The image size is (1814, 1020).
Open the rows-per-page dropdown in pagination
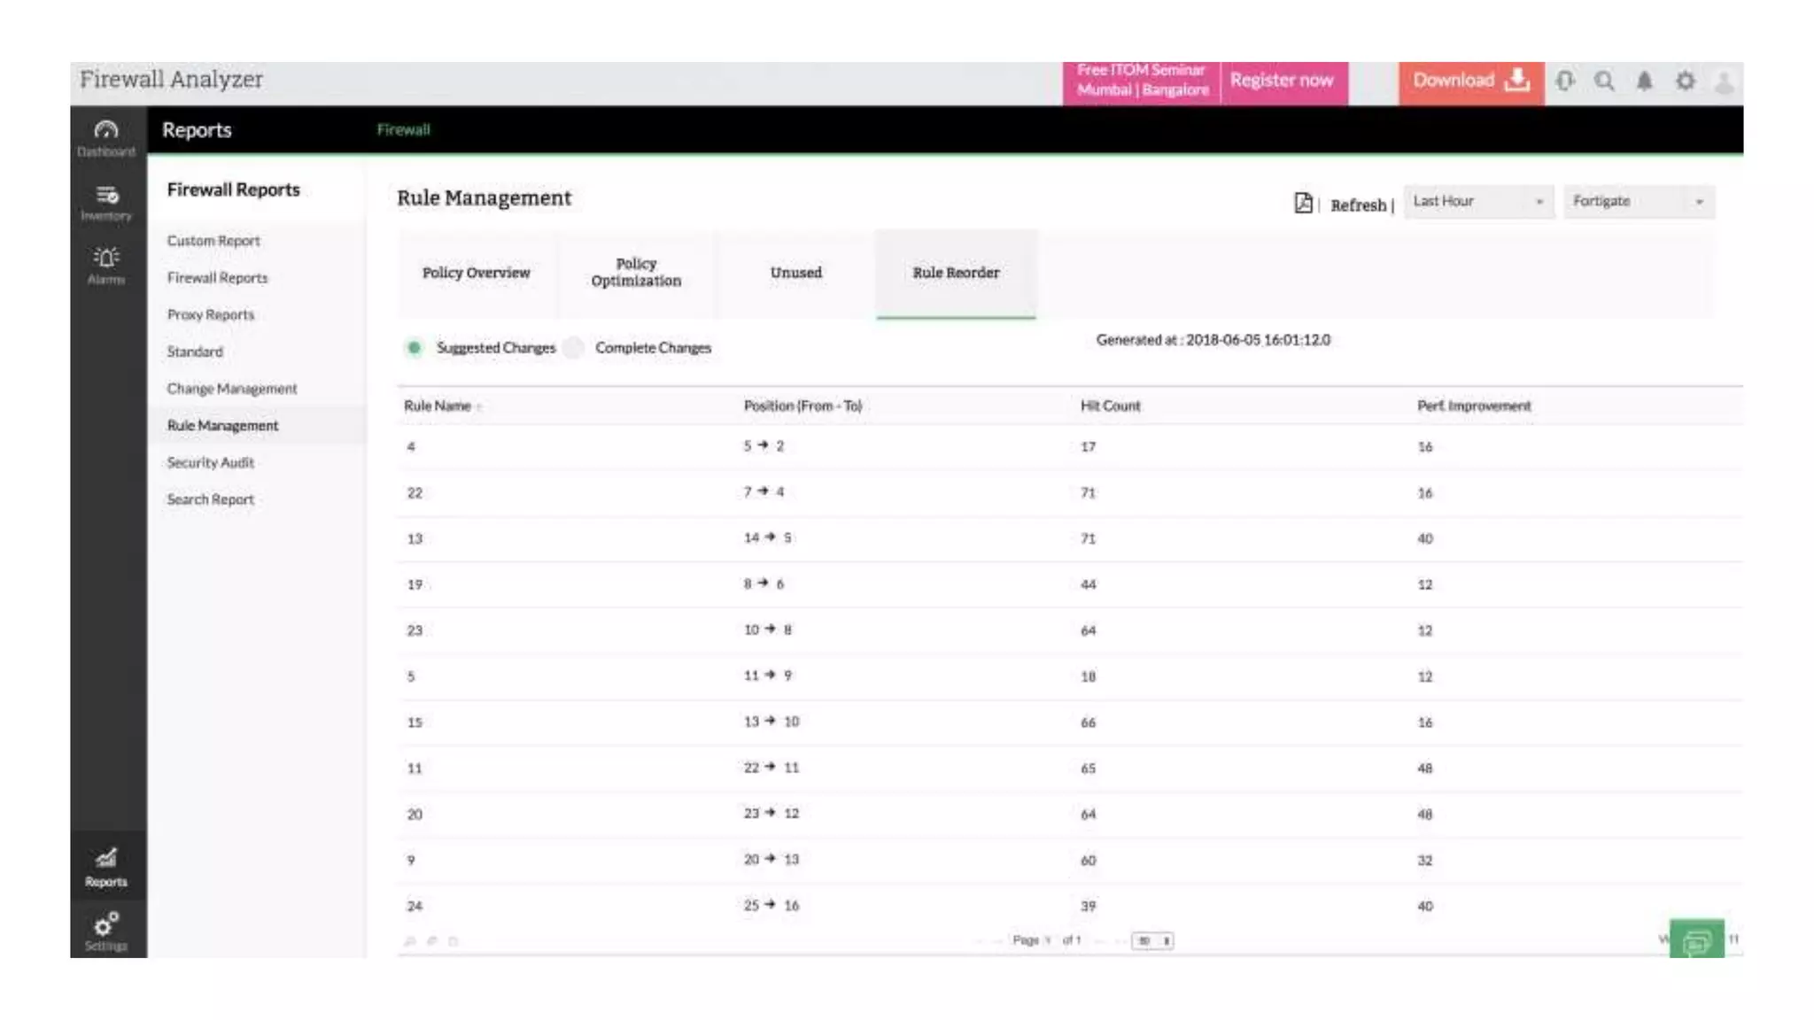coord(1152,940)
